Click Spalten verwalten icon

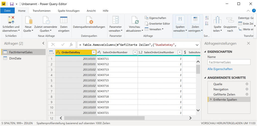click(180, 20)
